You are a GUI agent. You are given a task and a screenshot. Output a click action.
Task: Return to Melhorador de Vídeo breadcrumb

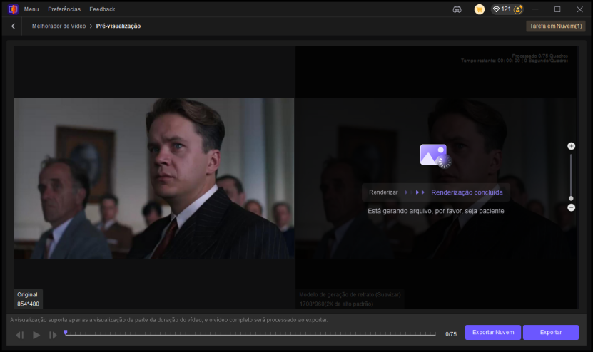tap(59, 26)
